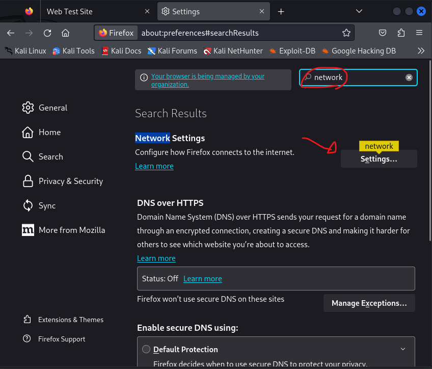
Task: Show more bookmarks via the double chevron
Action: (421, 50)
